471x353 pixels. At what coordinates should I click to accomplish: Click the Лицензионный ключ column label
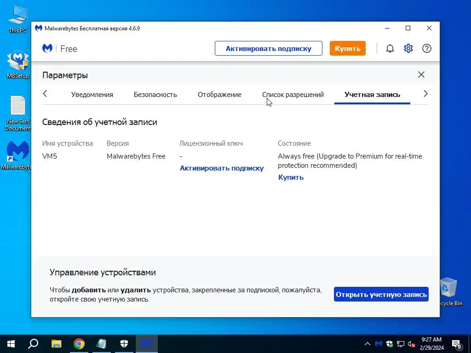211,143
